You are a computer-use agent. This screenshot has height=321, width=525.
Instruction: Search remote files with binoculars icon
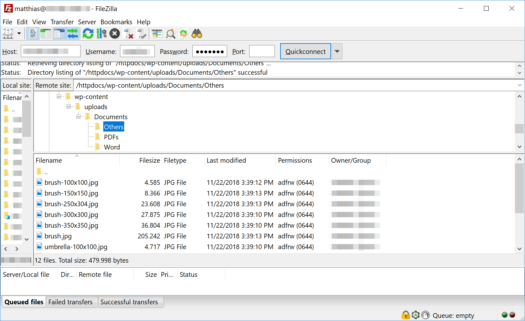pos(197,34)
